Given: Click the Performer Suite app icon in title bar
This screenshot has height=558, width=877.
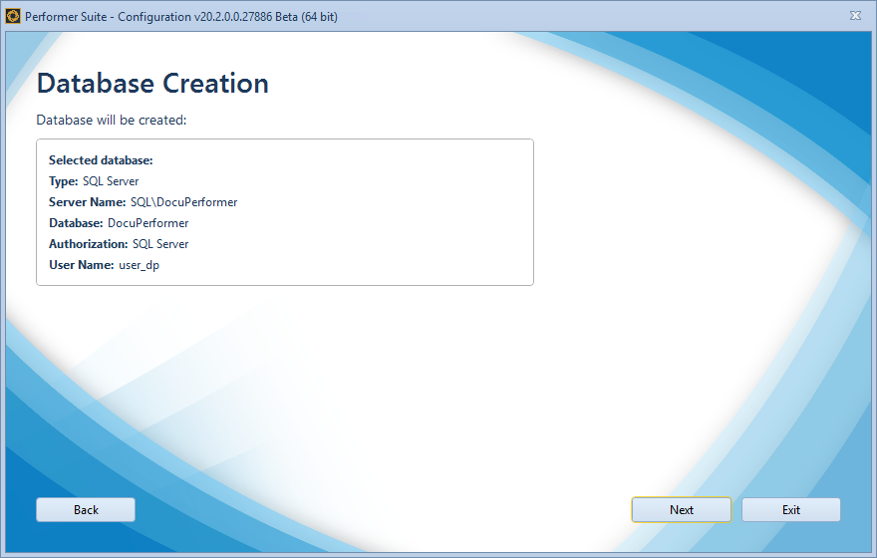Looking at the screenshot, I should pos(13,16).
